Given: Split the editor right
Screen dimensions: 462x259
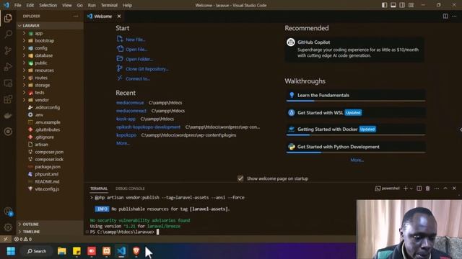Looking at the screenshot, I should [445, 16].
